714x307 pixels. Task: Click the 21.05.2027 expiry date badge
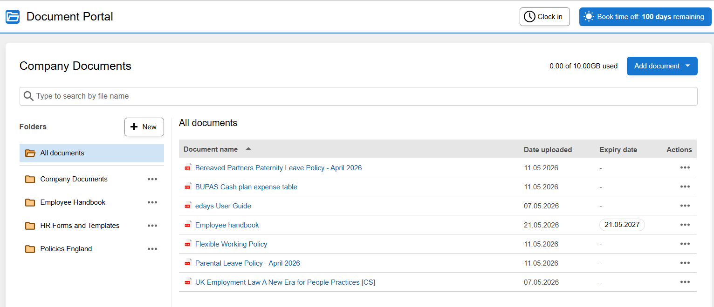(622, 225)
